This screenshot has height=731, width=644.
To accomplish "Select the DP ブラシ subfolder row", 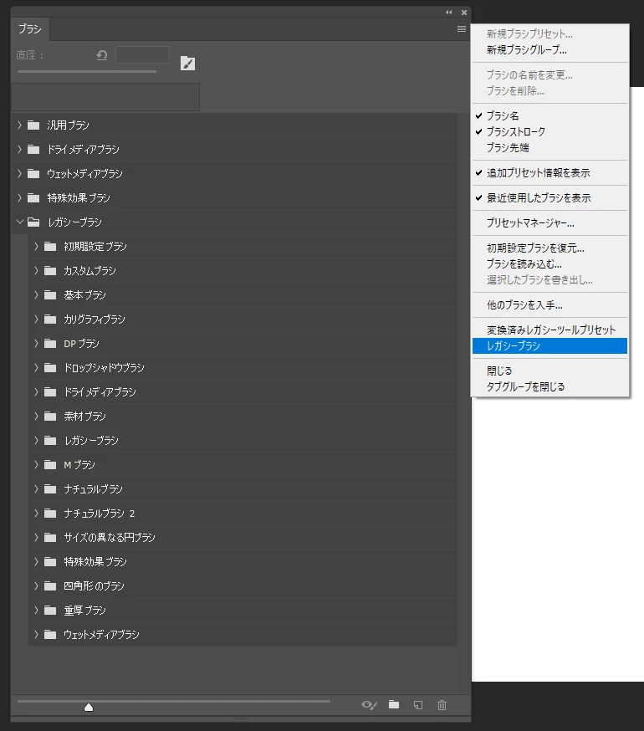I will [243, 343].
